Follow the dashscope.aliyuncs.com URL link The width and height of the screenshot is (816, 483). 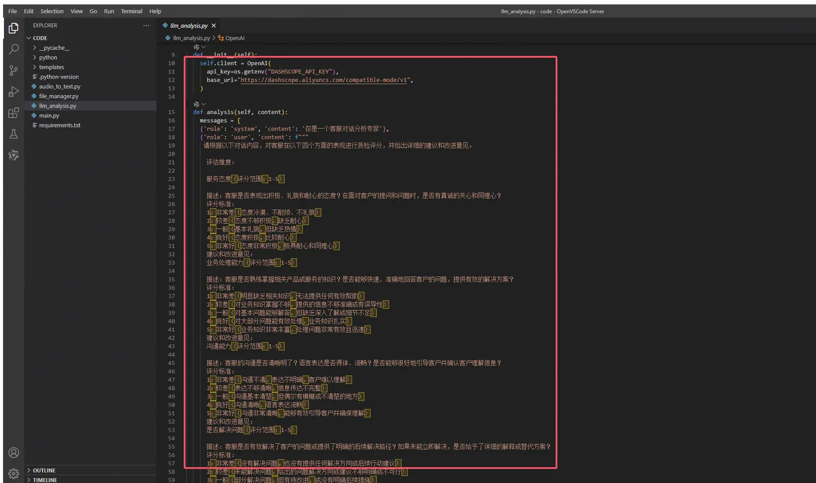(x=323, y=80)
